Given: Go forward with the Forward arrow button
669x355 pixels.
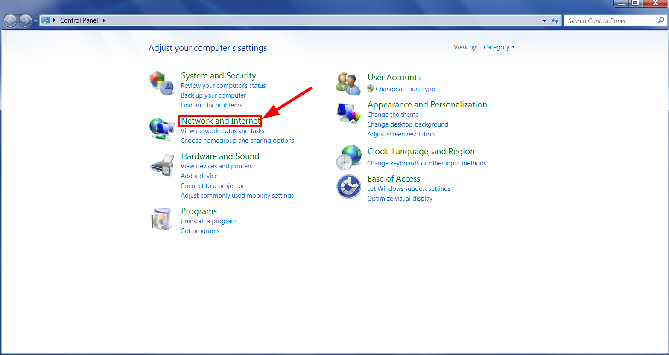Looking at the screenshot, I should 25,20.
